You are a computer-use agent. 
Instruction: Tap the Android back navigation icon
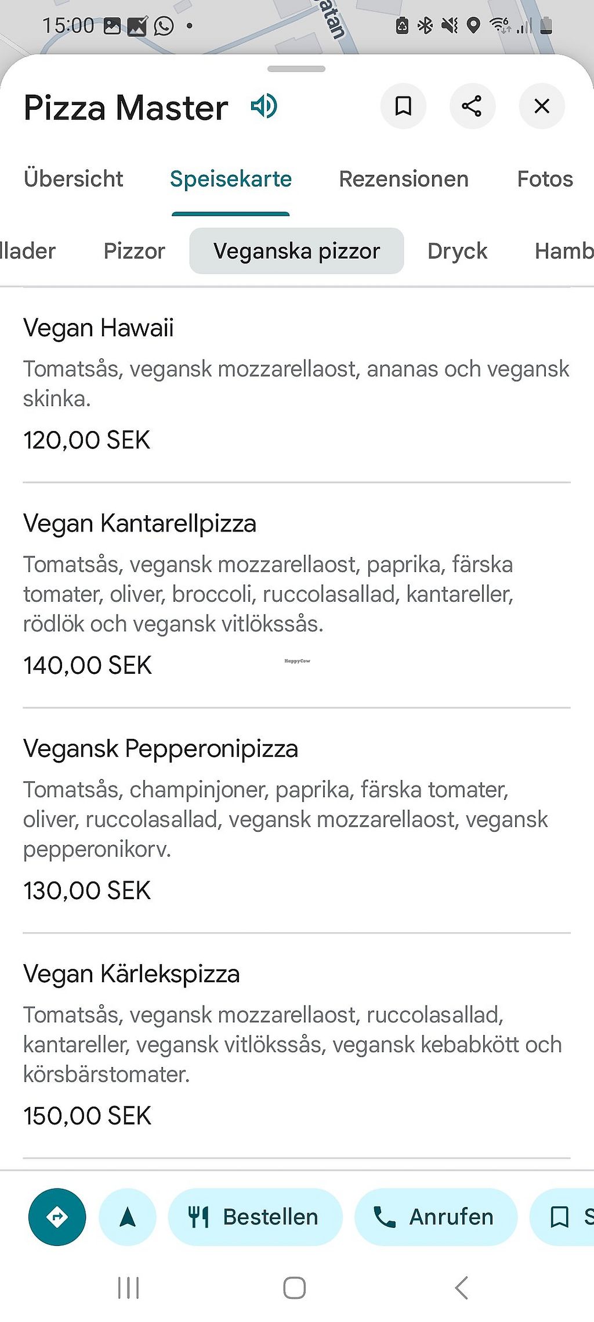(x=462, y=1288)
